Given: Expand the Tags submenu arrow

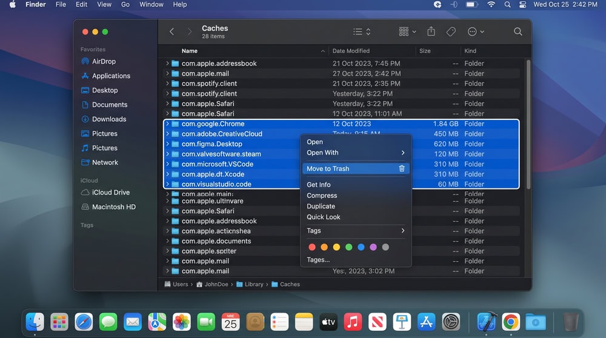Looking at the screenshot, I should pos(403,231).
